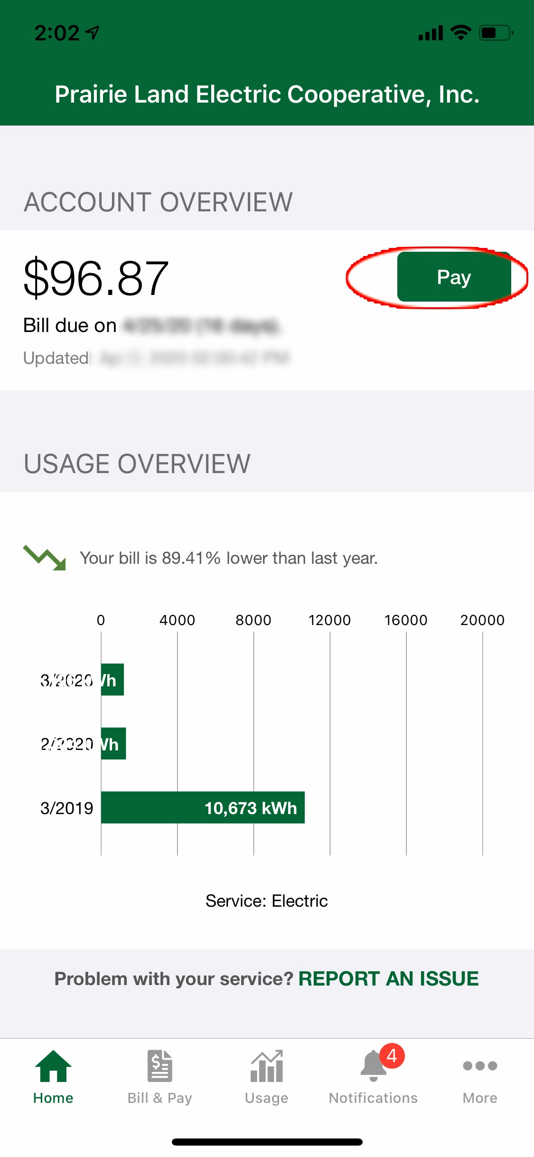534x1157 pixels.
Task: Open the More three-dots icon
Action: coord(480,1066)
